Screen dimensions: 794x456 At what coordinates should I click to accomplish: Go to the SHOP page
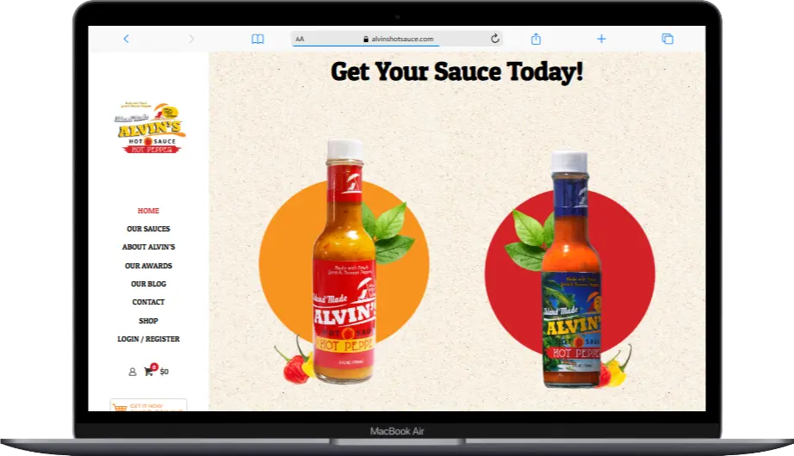[x=148, y=321]
